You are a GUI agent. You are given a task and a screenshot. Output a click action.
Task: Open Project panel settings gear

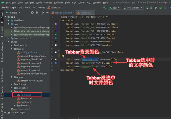(43, 13)
